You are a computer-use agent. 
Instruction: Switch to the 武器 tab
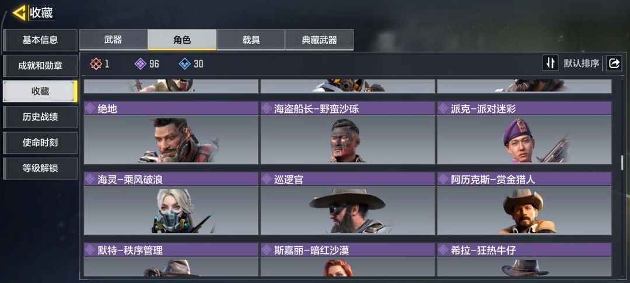(113, 40)
